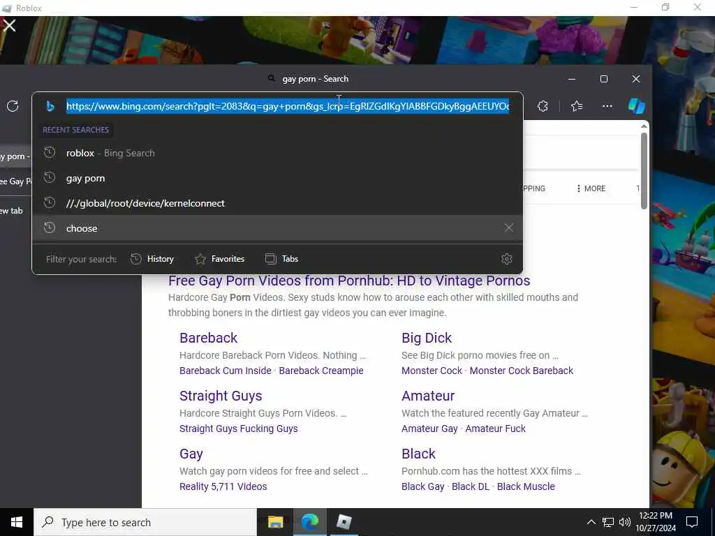
Task: Open File Explorer from taskbar
Action: pyautogui.click(x=275, y=522)
